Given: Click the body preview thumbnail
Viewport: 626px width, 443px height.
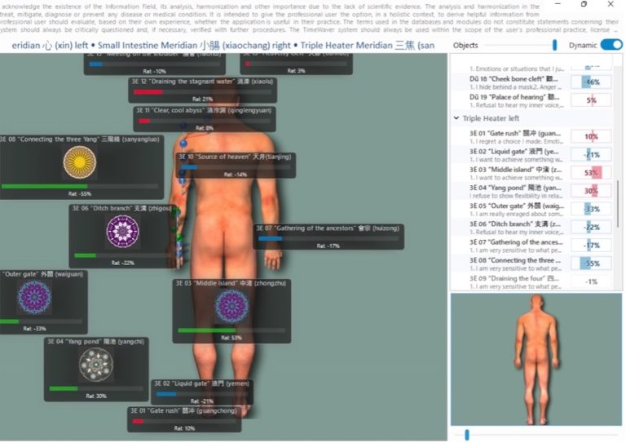Looking at the screenshot, I should tap(536, 359).
